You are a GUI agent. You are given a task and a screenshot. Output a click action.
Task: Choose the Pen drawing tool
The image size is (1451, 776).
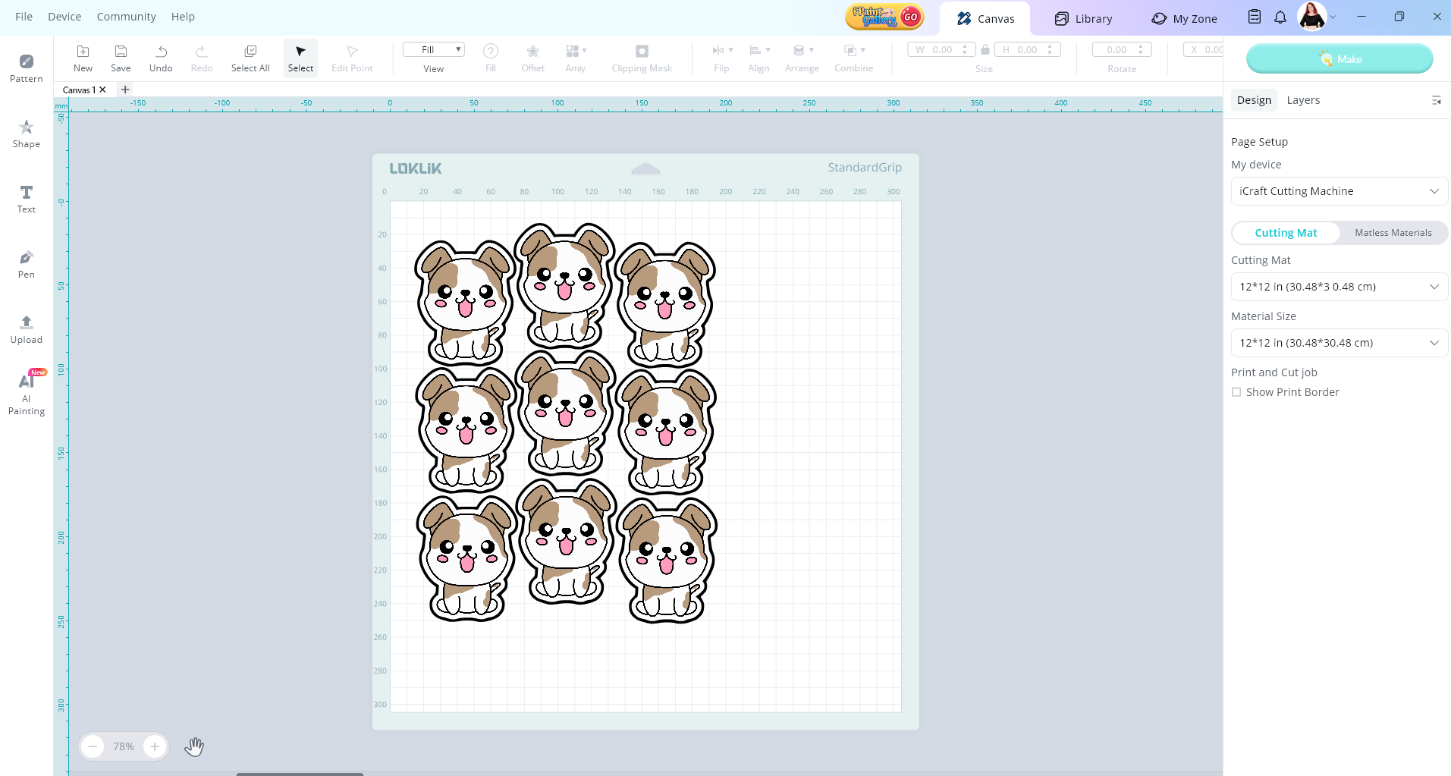(26, 264)
